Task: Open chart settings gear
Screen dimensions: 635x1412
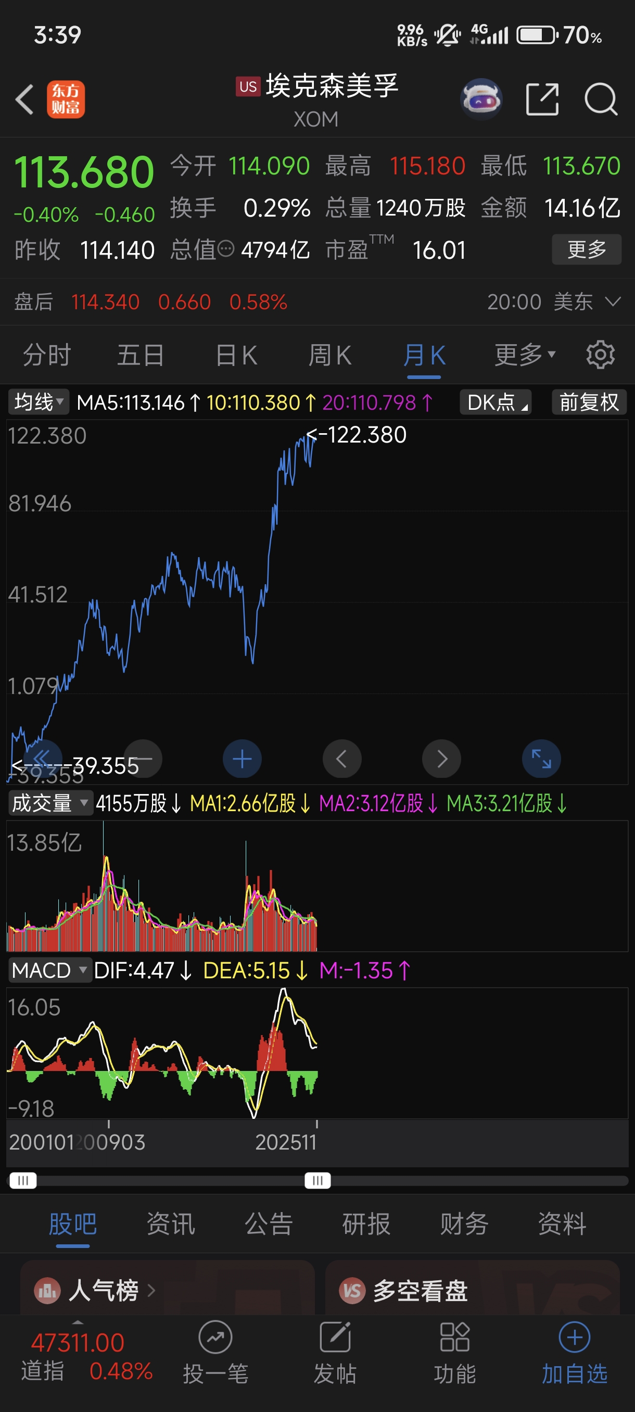Action: pos(601,355)
